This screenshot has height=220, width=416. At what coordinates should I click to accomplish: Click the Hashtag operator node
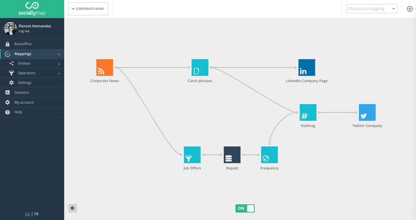pyautogui.click(x=308, y=112)
